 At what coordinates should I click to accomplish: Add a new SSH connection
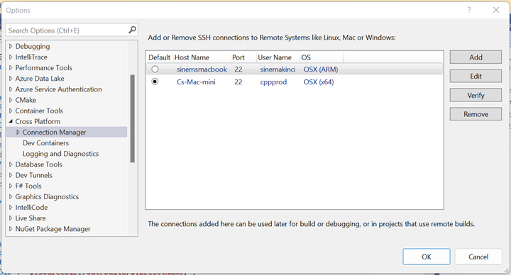click(476, 57)
